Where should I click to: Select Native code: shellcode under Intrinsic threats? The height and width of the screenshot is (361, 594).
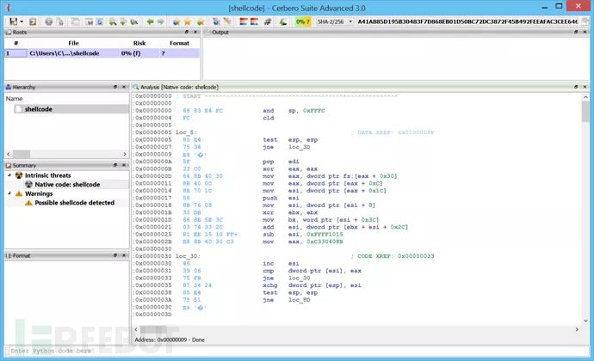coord(67,184)
